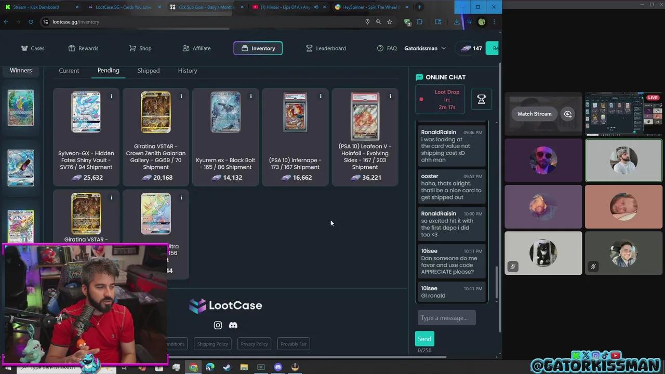The height and width of the screenshot is (374, 665).
Task: Expand the Gatorkissman account dropdown
Action: tap(425, 48)
